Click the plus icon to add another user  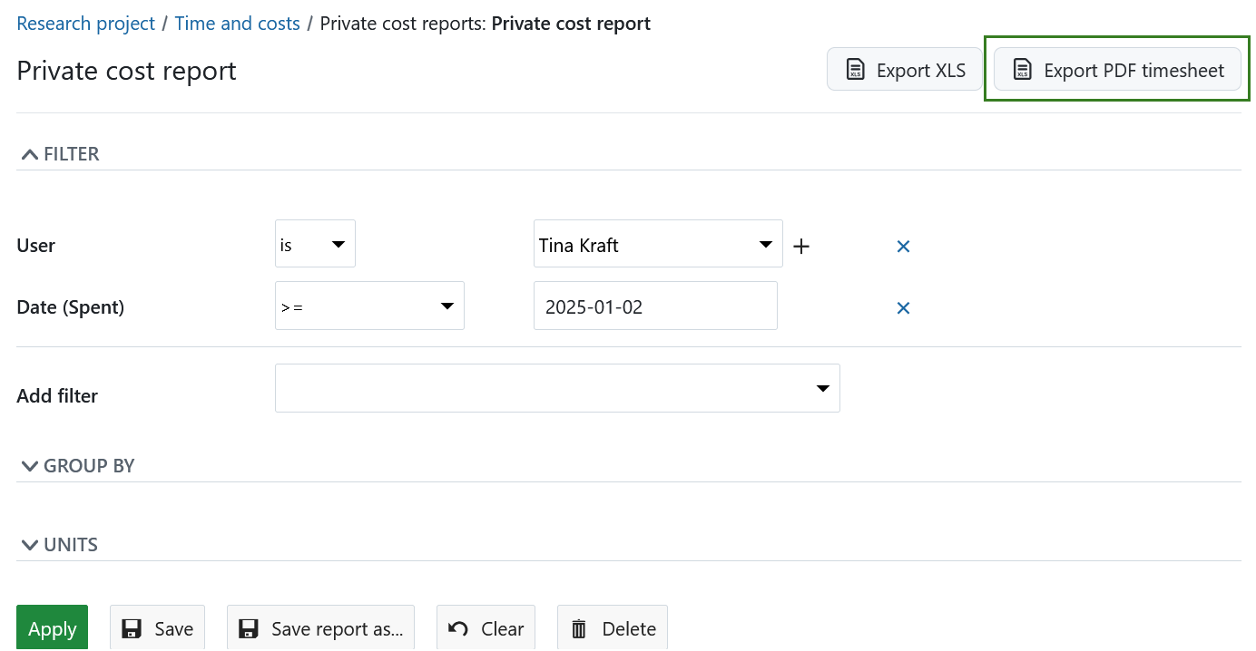[801, 245]
